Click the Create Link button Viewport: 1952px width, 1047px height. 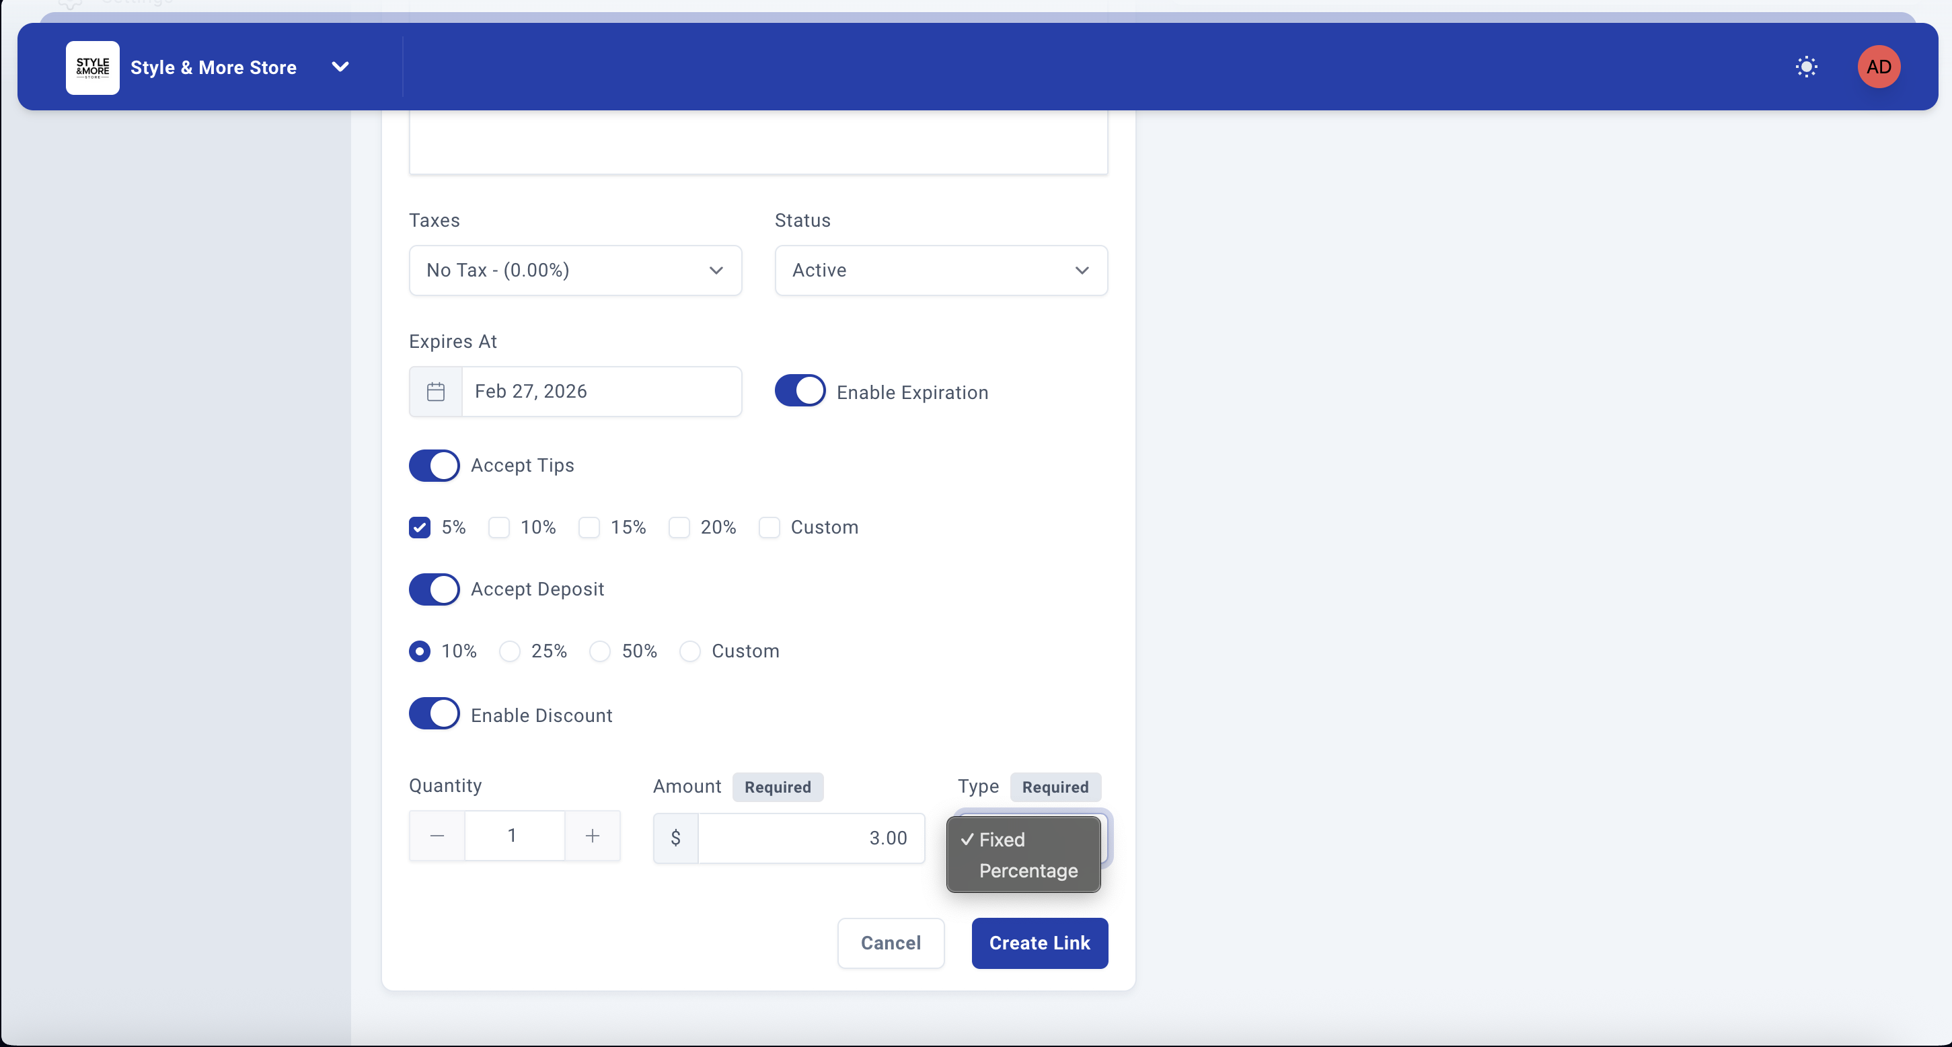coord(1039,943)
